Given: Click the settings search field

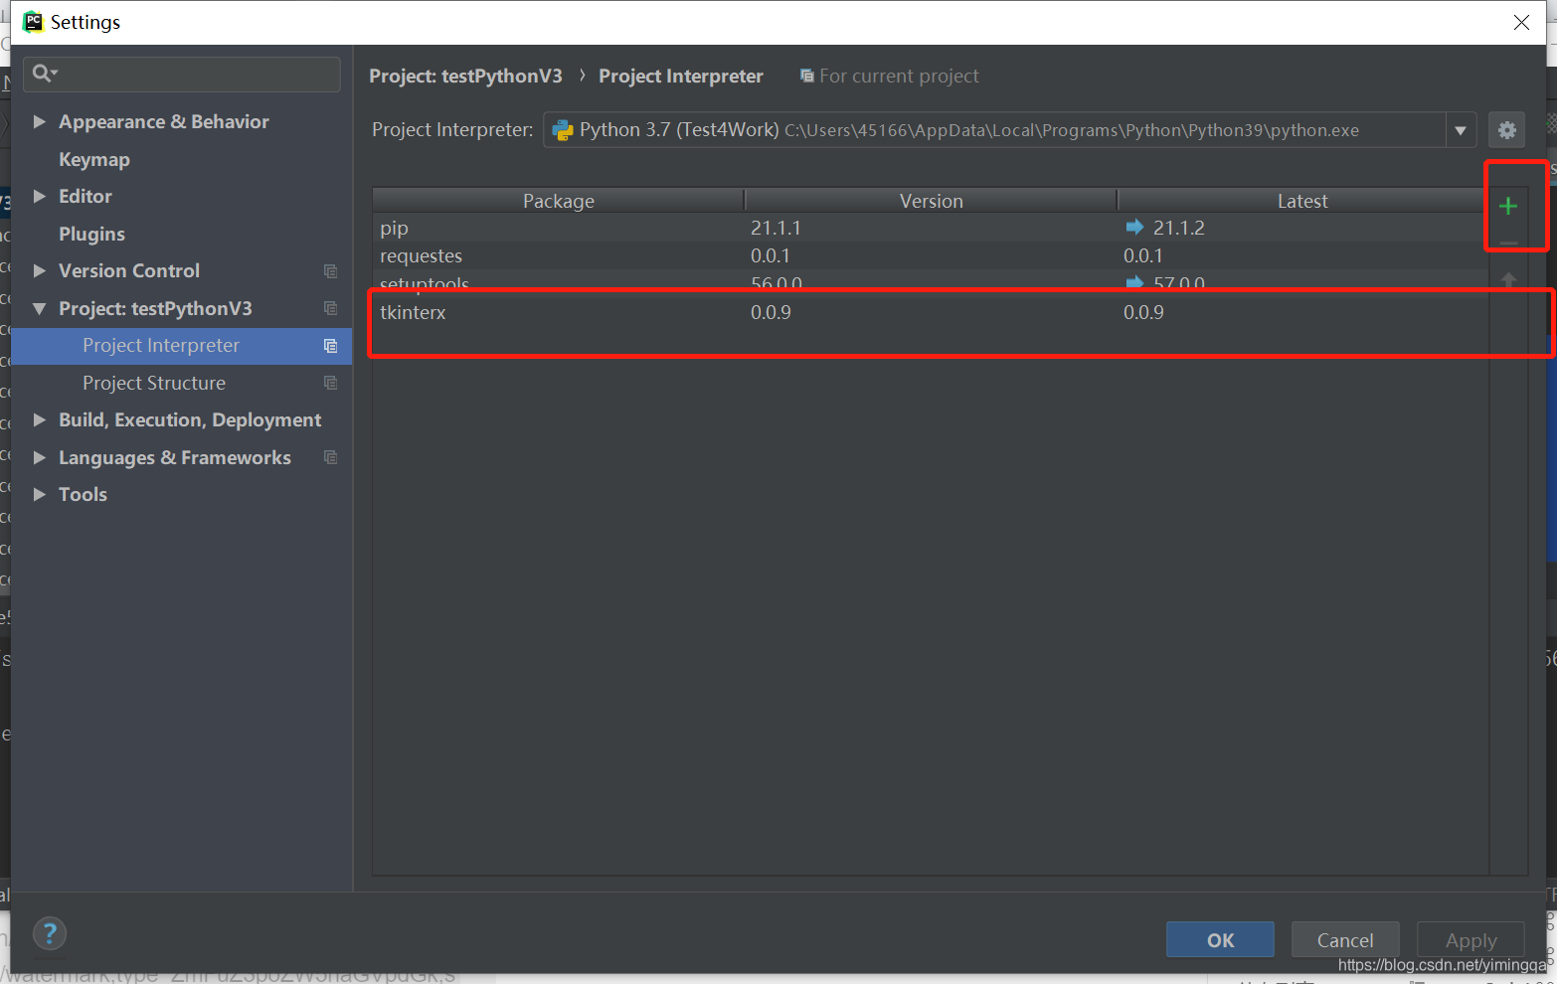Looking at the screenshot, I should (x=182, y=74).
